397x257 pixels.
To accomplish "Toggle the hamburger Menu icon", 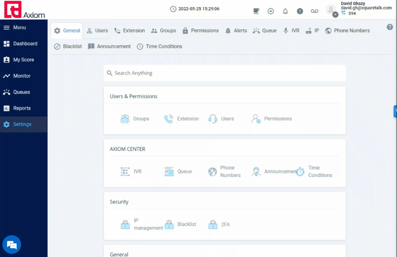I will [x=7, y=28].
